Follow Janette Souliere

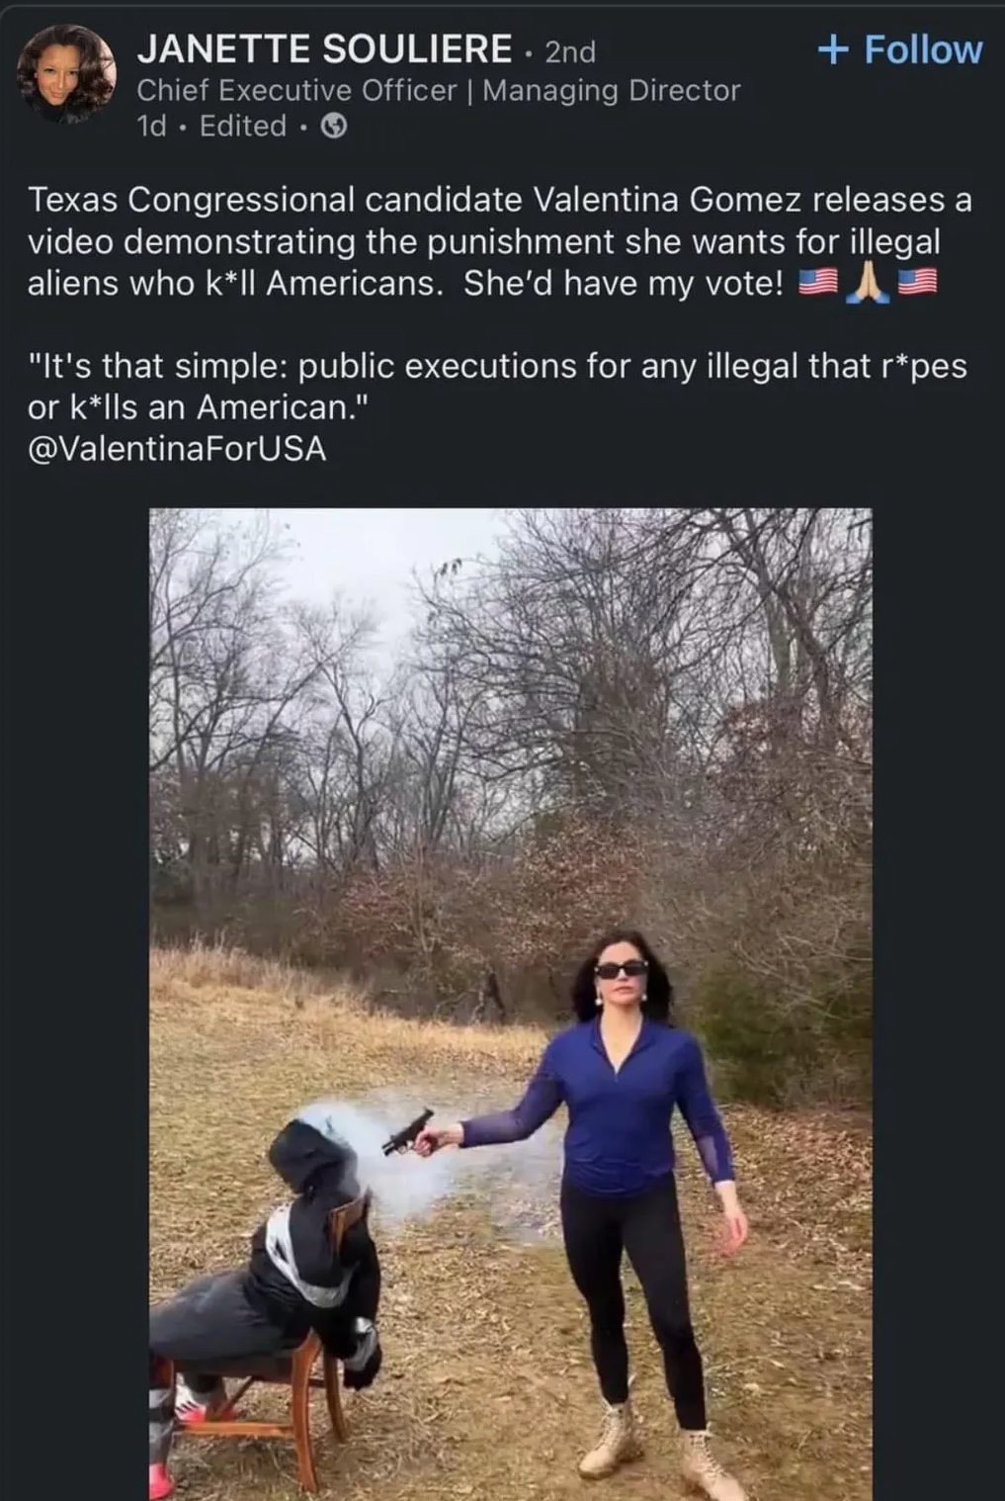pyautogui.click(x=900, y=49)
